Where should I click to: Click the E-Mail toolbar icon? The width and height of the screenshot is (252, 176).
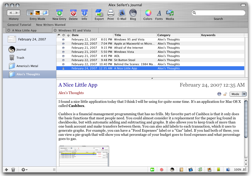[x=122, y=13]
